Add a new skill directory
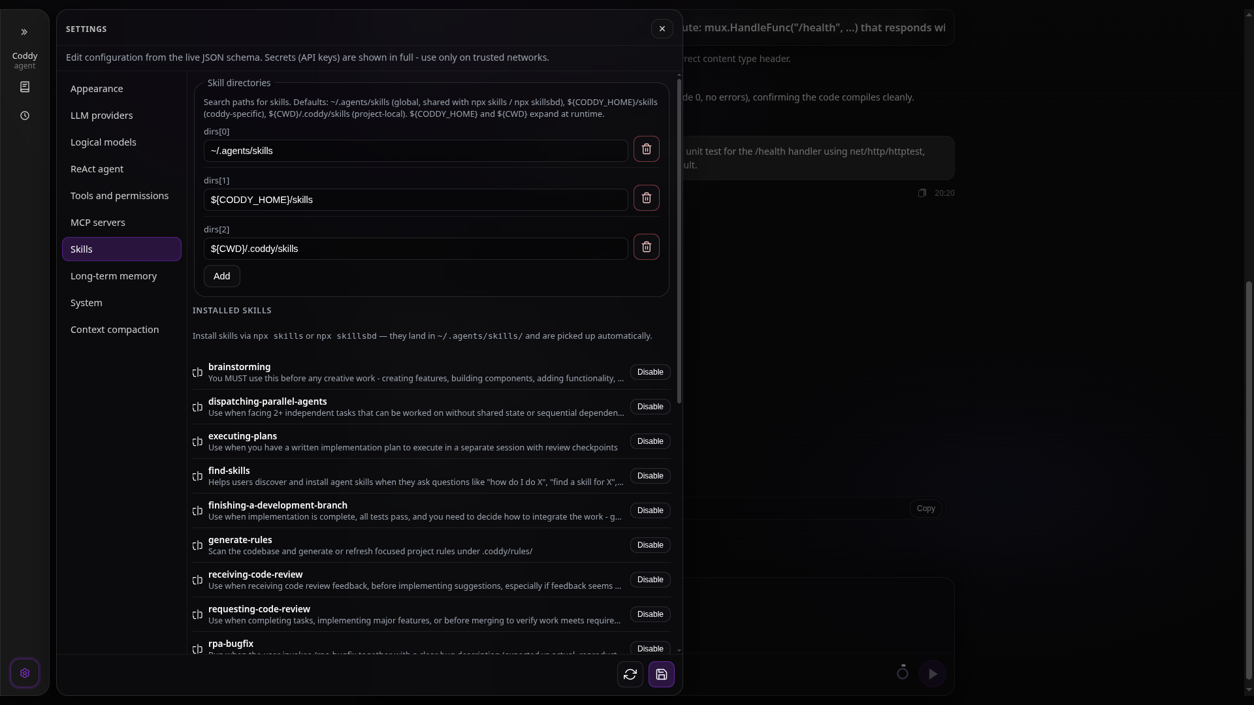1254x705 pixels. tap(221, 276)
